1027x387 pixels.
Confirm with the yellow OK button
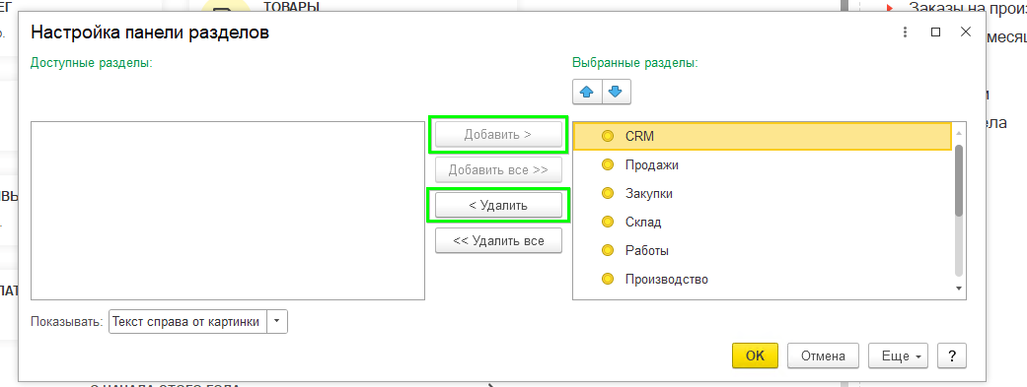click(x=755, y=355)
